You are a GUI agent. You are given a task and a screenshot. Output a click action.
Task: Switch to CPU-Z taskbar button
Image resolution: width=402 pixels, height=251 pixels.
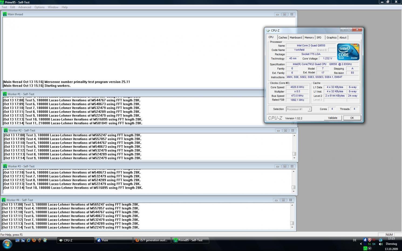click(76, 240)
